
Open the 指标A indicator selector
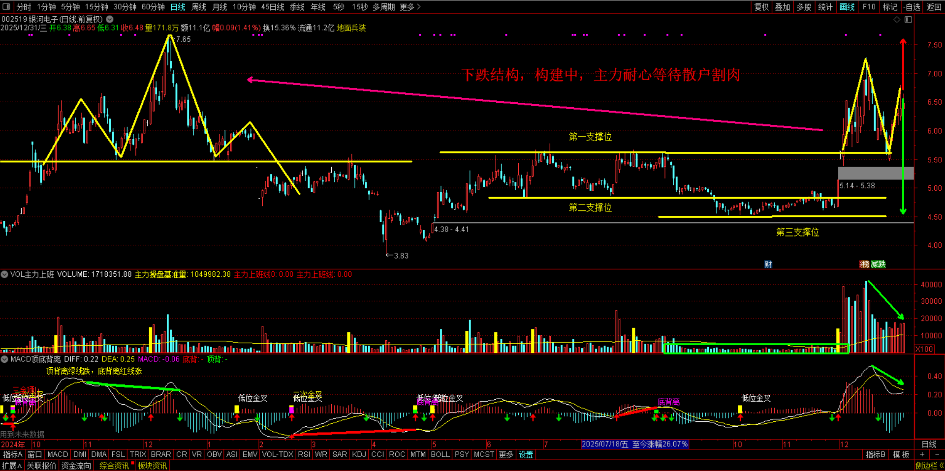click(x=13, y=454)
